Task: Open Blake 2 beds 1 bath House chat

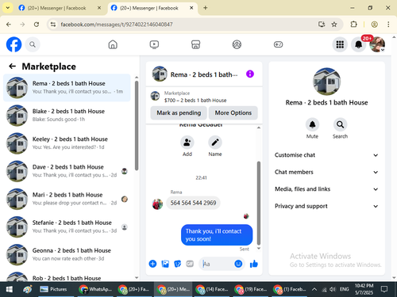Action: point(67,116)
